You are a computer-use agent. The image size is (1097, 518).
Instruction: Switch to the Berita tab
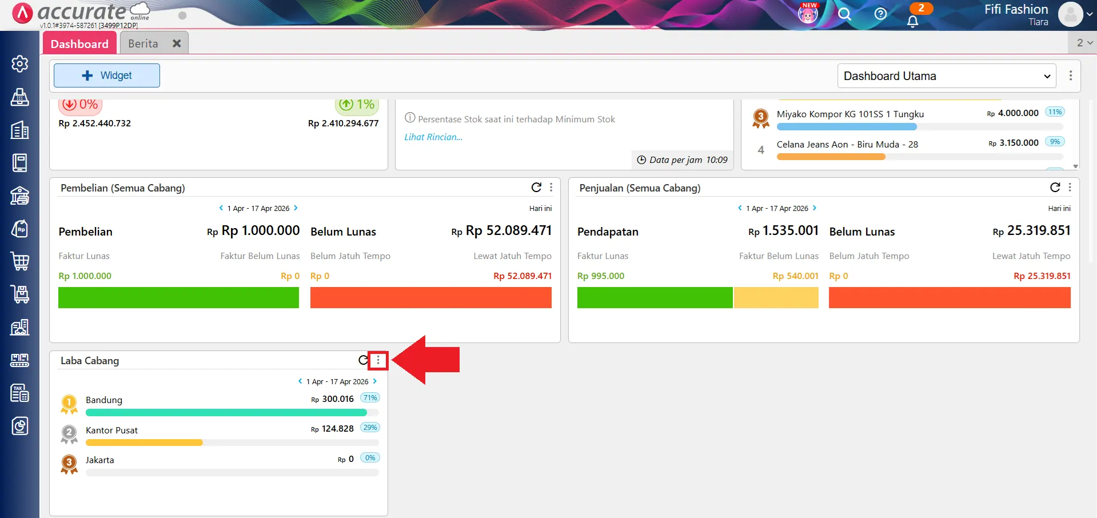[143, 43]
